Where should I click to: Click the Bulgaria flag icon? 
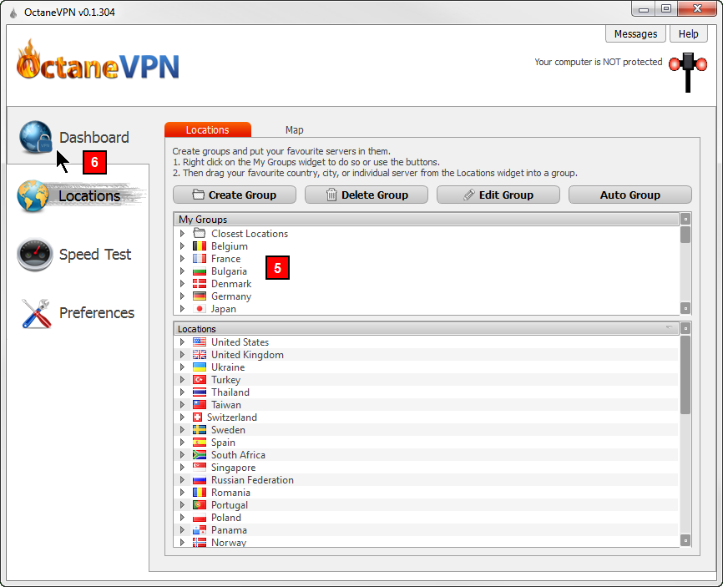(x=200, y=271)
